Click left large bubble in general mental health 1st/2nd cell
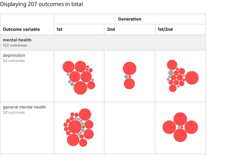 click(169, 127)
